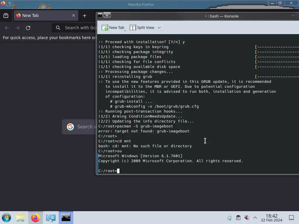The height and width of the screenshot is (224, 299).
Task: Click Split View in Konsole toolbar
Action: pyautogui.click(x=142, y=28)
